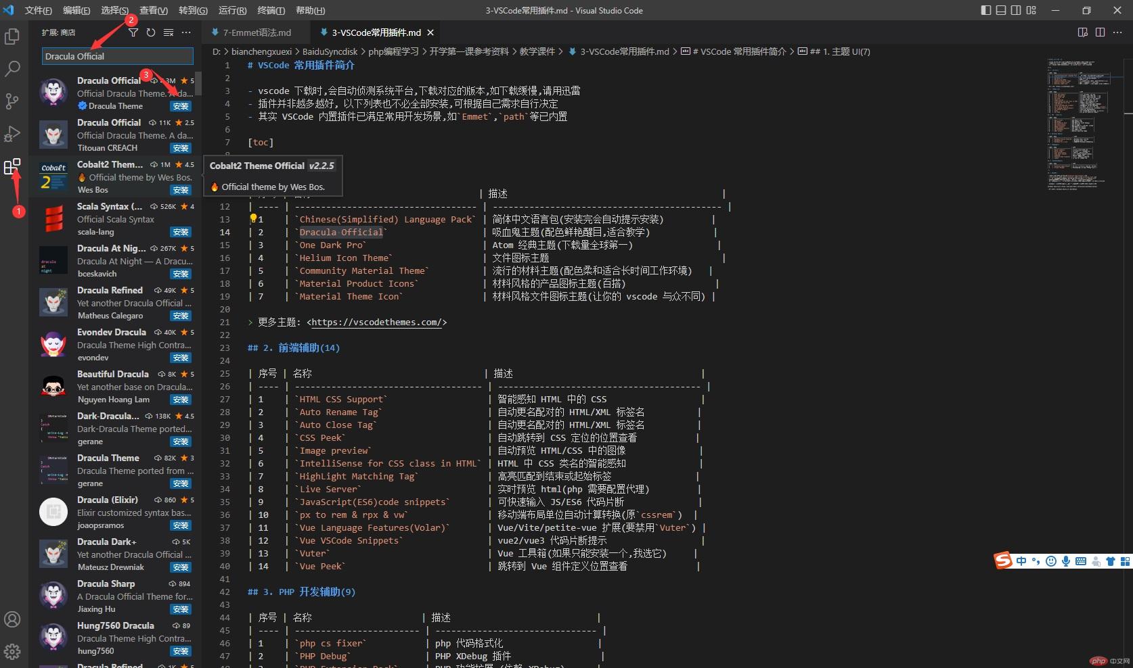Install Scala Syntax extension

181,232
